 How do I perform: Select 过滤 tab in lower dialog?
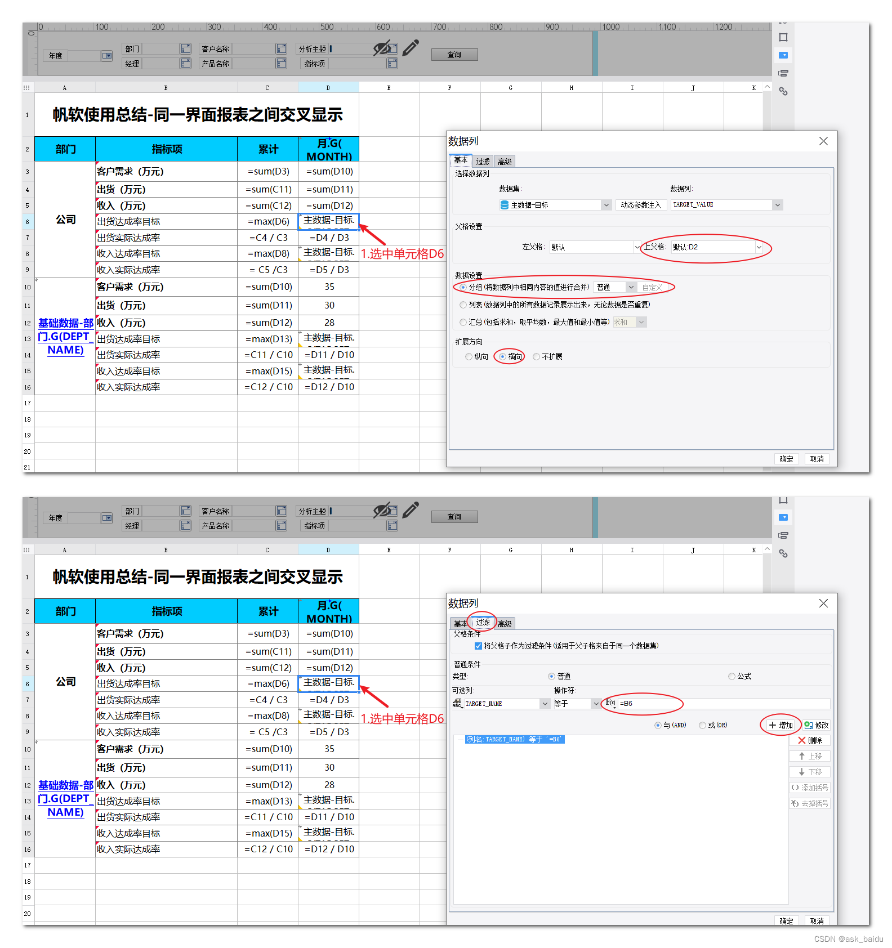pos(483,622)
